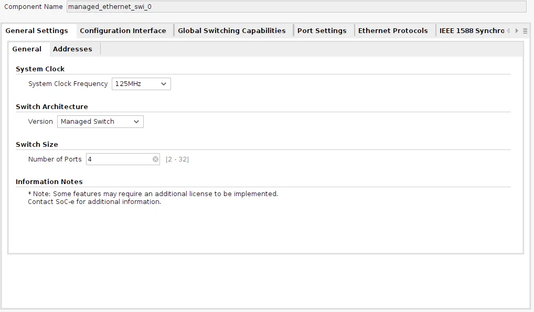Open Global Switching Capabilities tab
The height and width of the screenshot is (312, 534).
coord(231,30)
